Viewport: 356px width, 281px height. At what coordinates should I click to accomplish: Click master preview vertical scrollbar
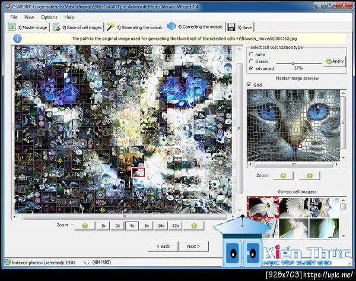tap(344, 122)
